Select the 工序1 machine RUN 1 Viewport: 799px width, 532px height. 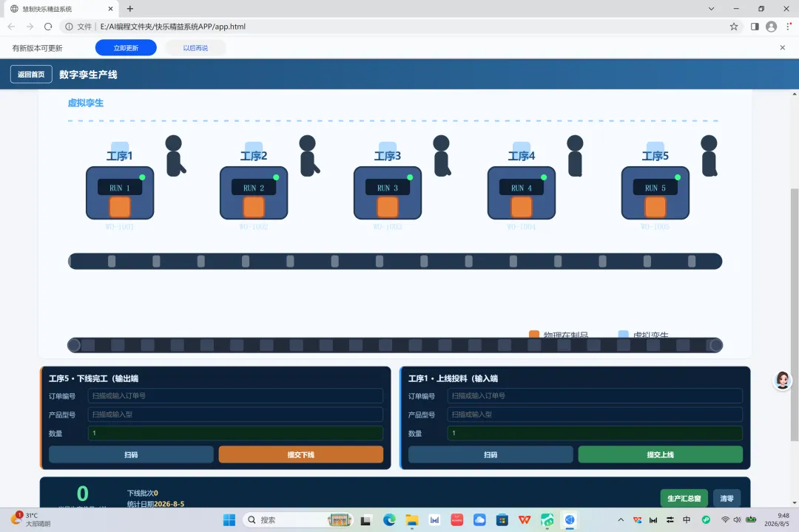pos(120,193)
